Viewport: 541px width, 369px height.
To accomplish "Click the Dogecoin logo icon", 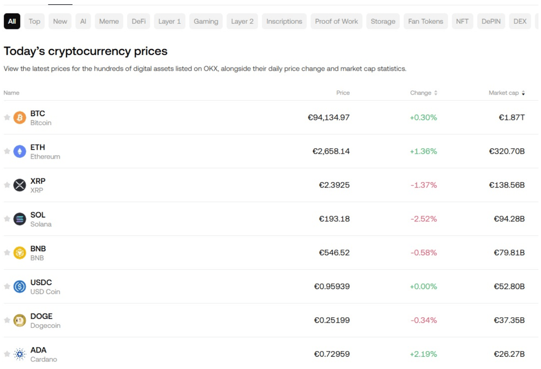I will [20, 320].
